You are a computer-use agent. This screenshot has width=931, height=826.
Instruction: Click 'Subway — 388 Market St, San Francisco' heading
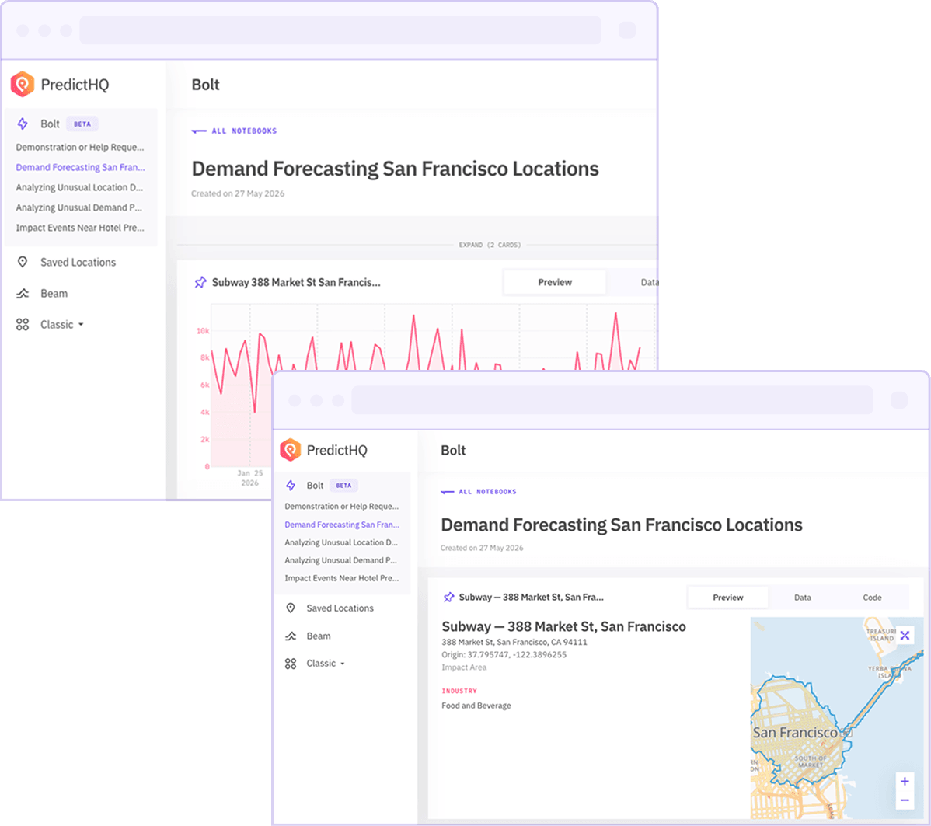tap(563, 626)
